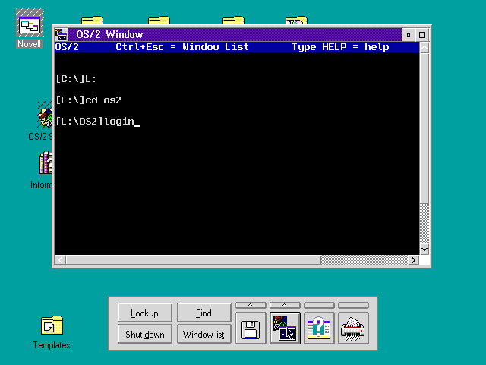Click the '[C:\]L:' prompt line
This screenshot has height=365, width=486.
coord(76,79)
